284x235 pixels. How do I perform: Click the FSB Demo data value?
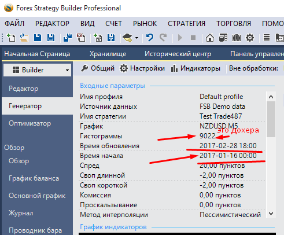click(x=222, y=107)
